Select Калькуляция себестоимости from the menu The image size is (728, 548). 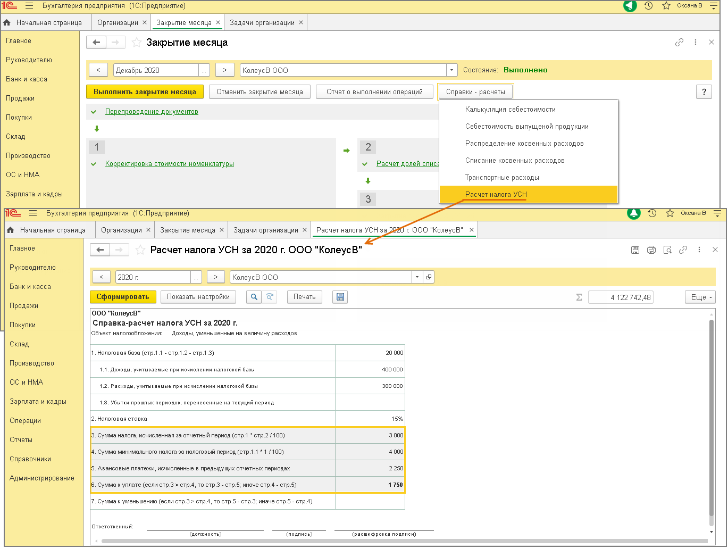coord(529,110)
